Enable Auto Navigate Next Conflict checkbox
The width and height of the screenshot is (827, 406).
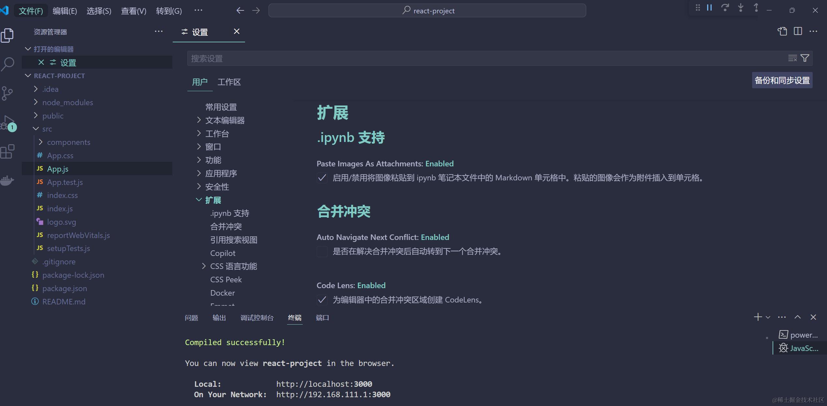(322, 251)
